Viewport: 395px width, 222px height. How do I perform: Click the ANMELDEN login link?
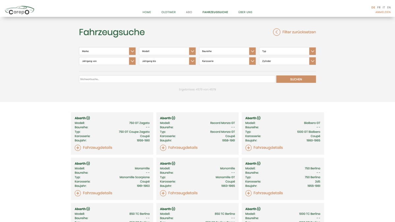[x=383, y=12]
